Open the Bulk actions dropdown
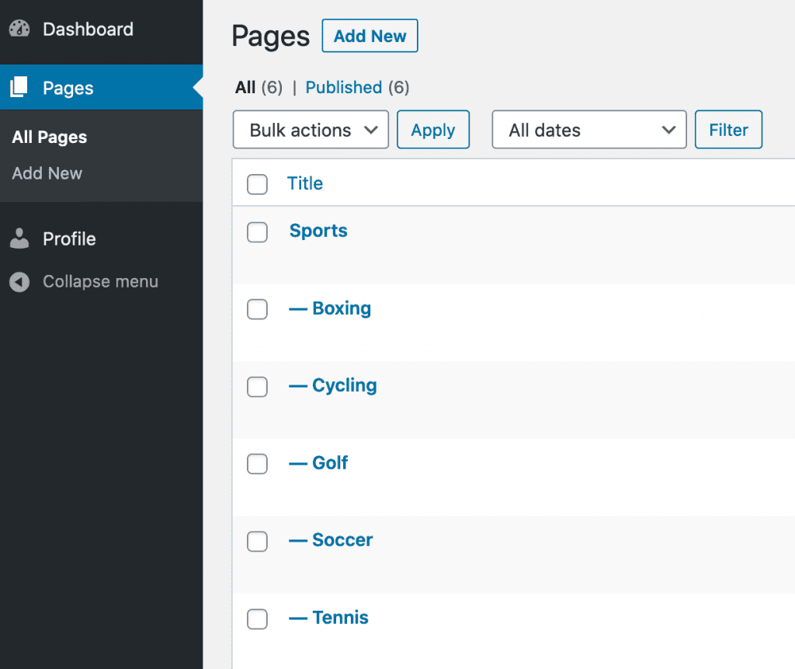The height and width of the screenshot is (669, 795). tap(310, 129)
